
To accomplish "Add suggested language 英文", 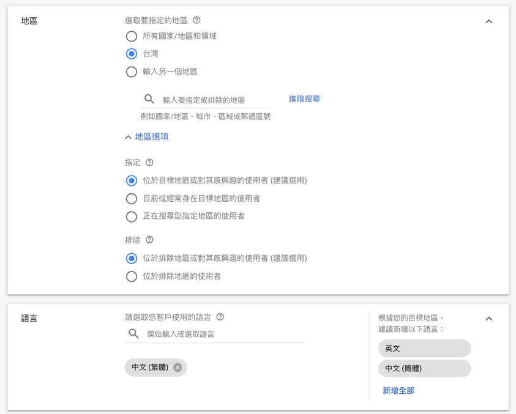I will [424, 348].
